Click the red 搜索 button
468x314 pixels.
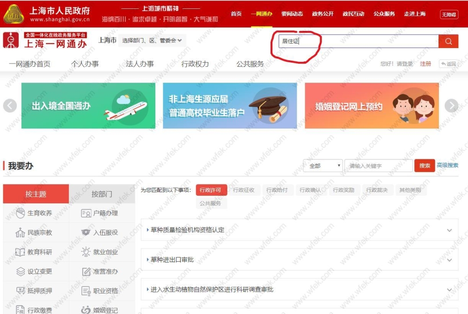(x=424, y=165)
